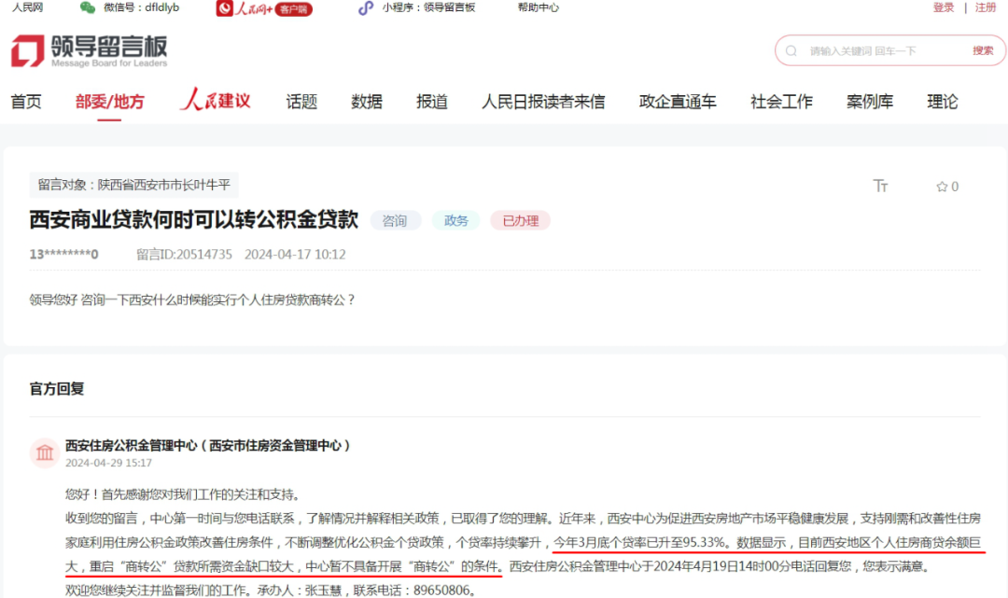Click the post date 2024-04-17 10:12
Image resolution: width=1008 pixels, height=598 pixels.
click(295, 255)
